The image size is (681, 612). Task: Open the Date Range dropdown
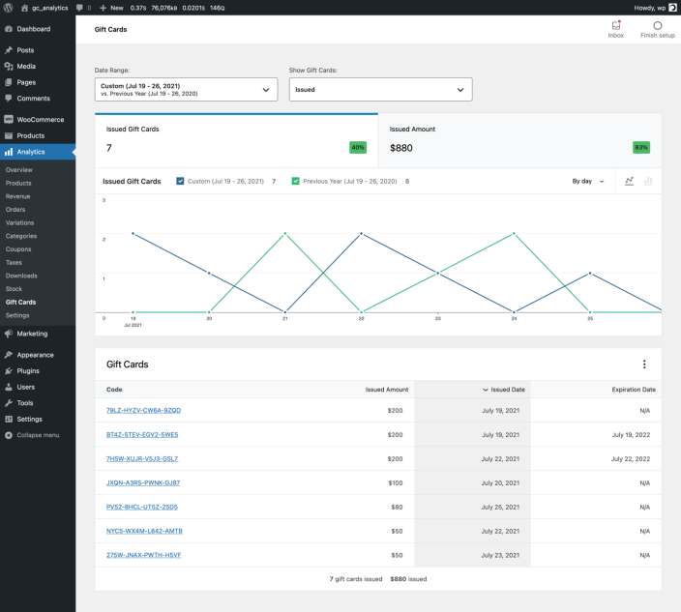186,89
